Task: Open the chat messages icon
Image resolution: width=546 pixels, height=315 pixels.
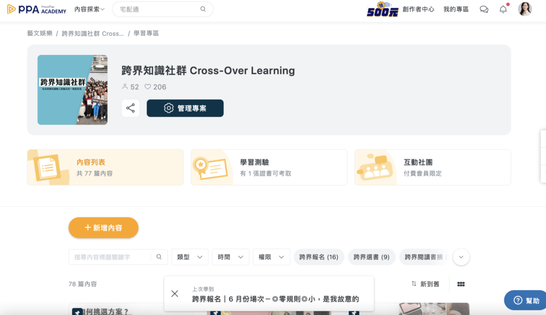Action: (x=484, y=10)
